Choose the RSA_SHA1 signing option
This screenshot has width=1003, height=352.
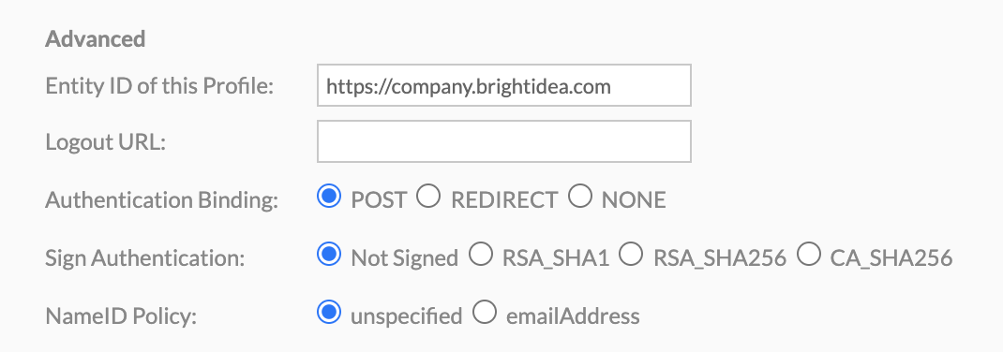pyautogui.click(x=480, y=255)
